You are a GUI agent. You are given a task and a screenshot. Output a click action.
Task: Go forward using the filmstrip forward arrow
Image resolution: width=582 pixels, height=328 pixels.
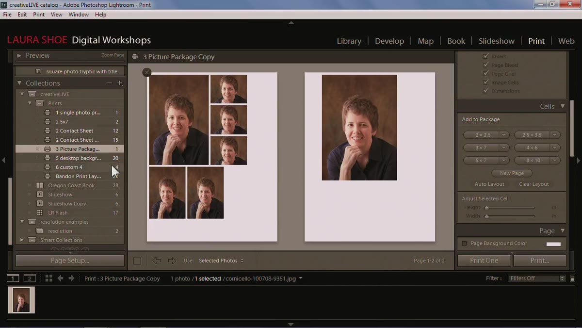[x=71, y=279]
